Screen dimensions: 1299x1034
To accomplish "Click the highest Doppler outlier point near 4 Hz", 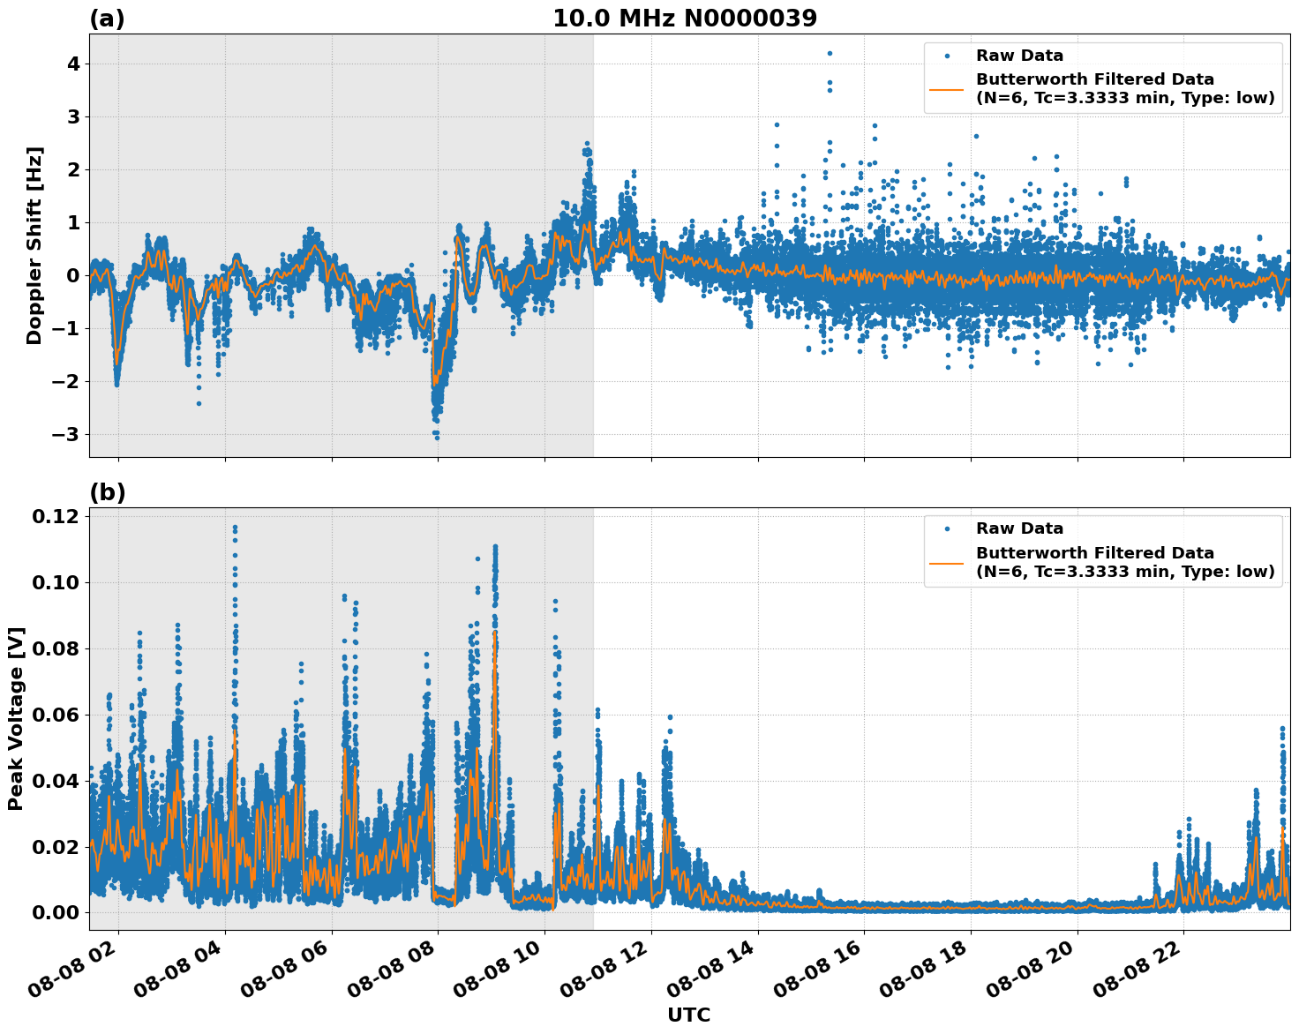I will click(x=829, y=52).
